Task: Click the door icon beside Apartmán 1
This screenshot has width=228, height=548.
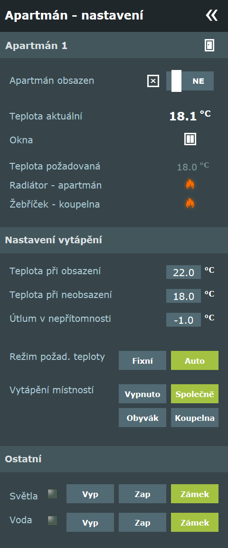Action: (x=209, y=45)
